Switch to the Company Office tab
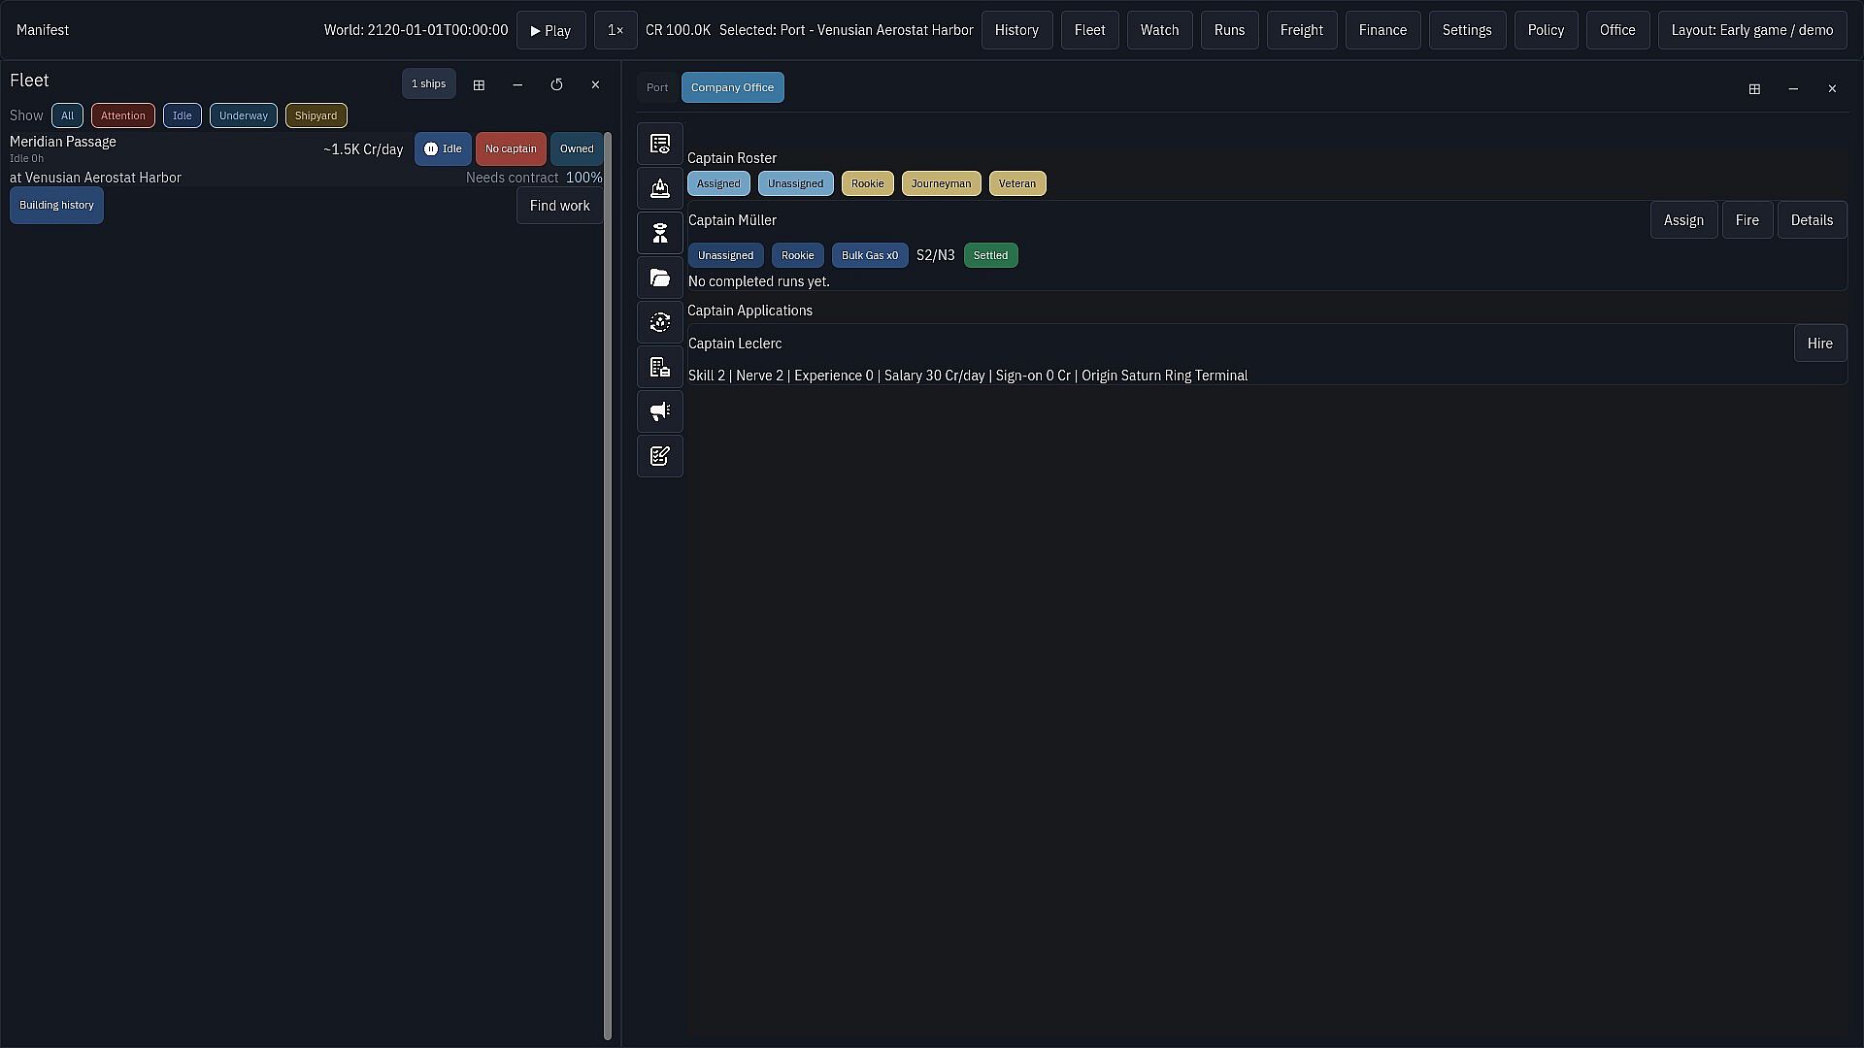The height and width of the screenshot is (1048, 1864). [733, 87]
